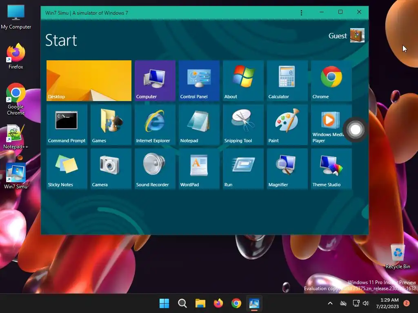Select Google Chrome desktop shortcut
Screen dimensions: 418x313
click(16, 99)
